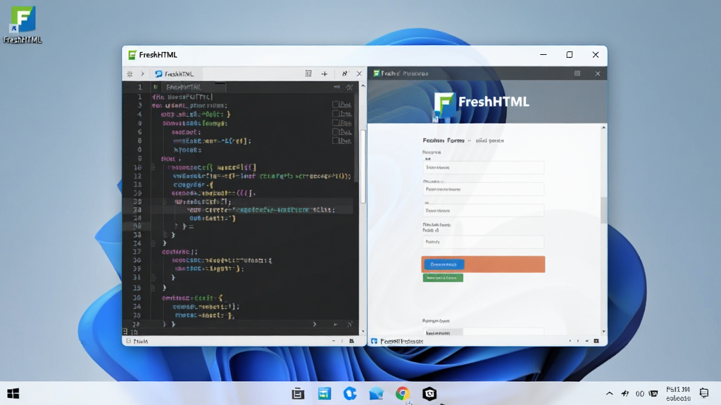This screenshot has width=721, height=405.
Task: Tick the second checkbox in code editor margin
Action: [335, 113]
